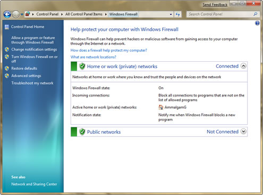This screenshot has width=263, height=195.
Task: Click the Windows Firewall state On value
Action: tap(161, 88)
